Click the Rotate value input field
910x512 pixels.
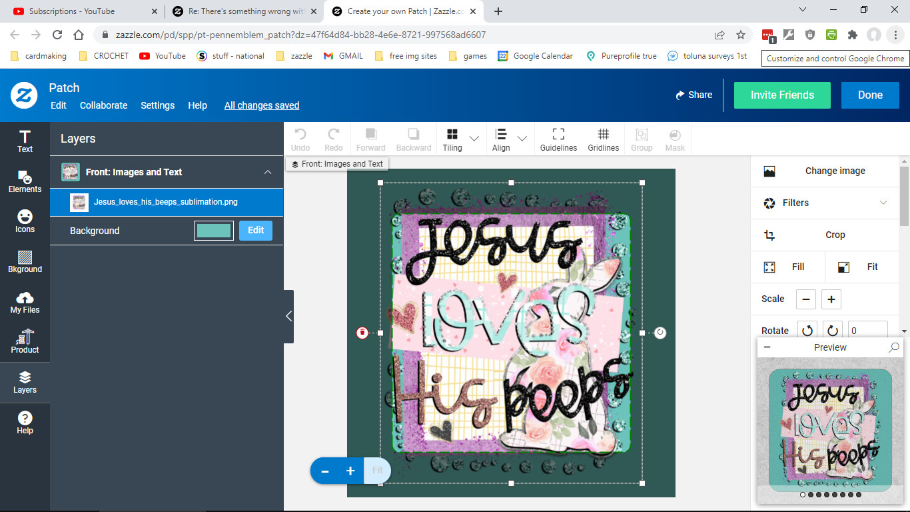pyautogui.click(x=868, y=331)
